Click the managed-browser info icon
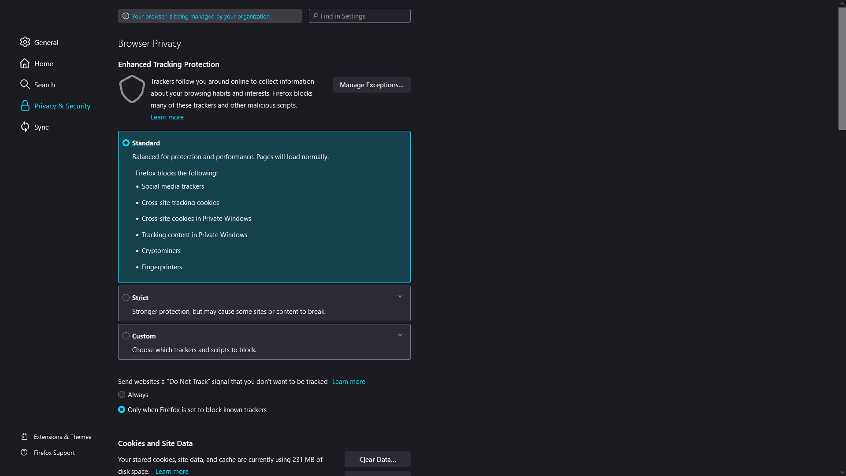The image size is (846, 476). [126, 16]
